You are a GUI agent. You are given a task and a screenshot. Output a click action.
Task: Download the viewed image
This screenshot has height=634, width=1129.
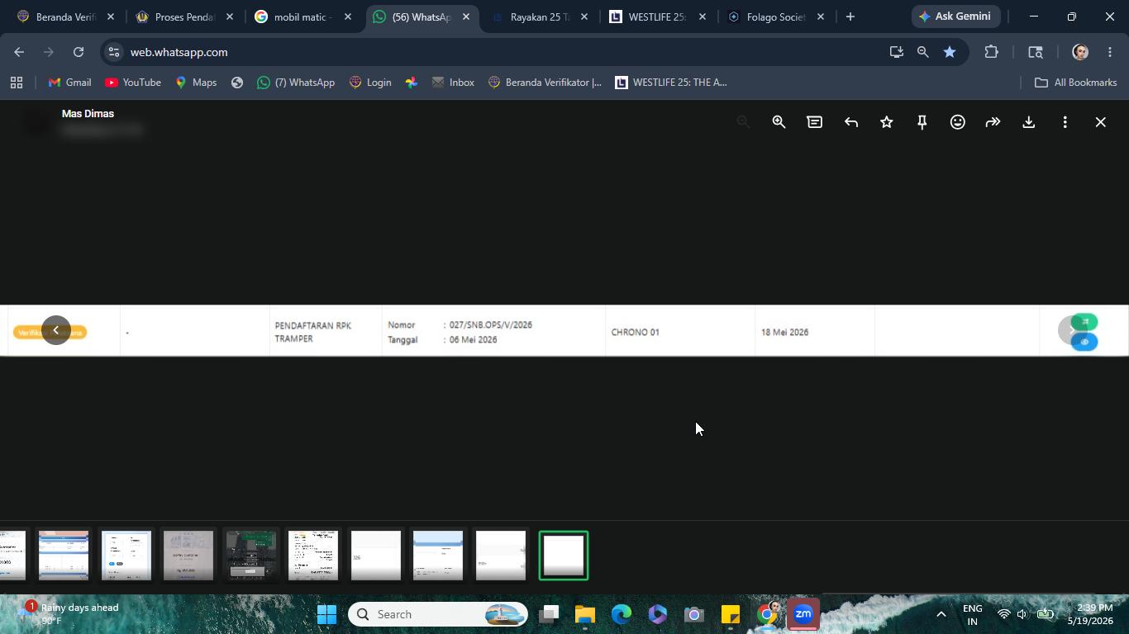[1029, 122]
